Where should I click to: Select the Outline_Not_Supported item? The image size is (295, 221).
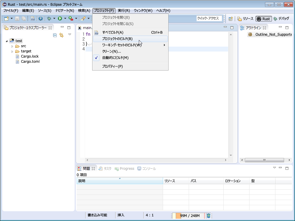(270, 35)
